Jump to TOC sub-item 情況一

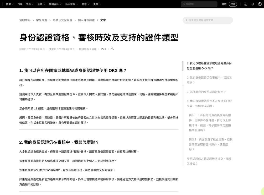[x=210, y=123]
